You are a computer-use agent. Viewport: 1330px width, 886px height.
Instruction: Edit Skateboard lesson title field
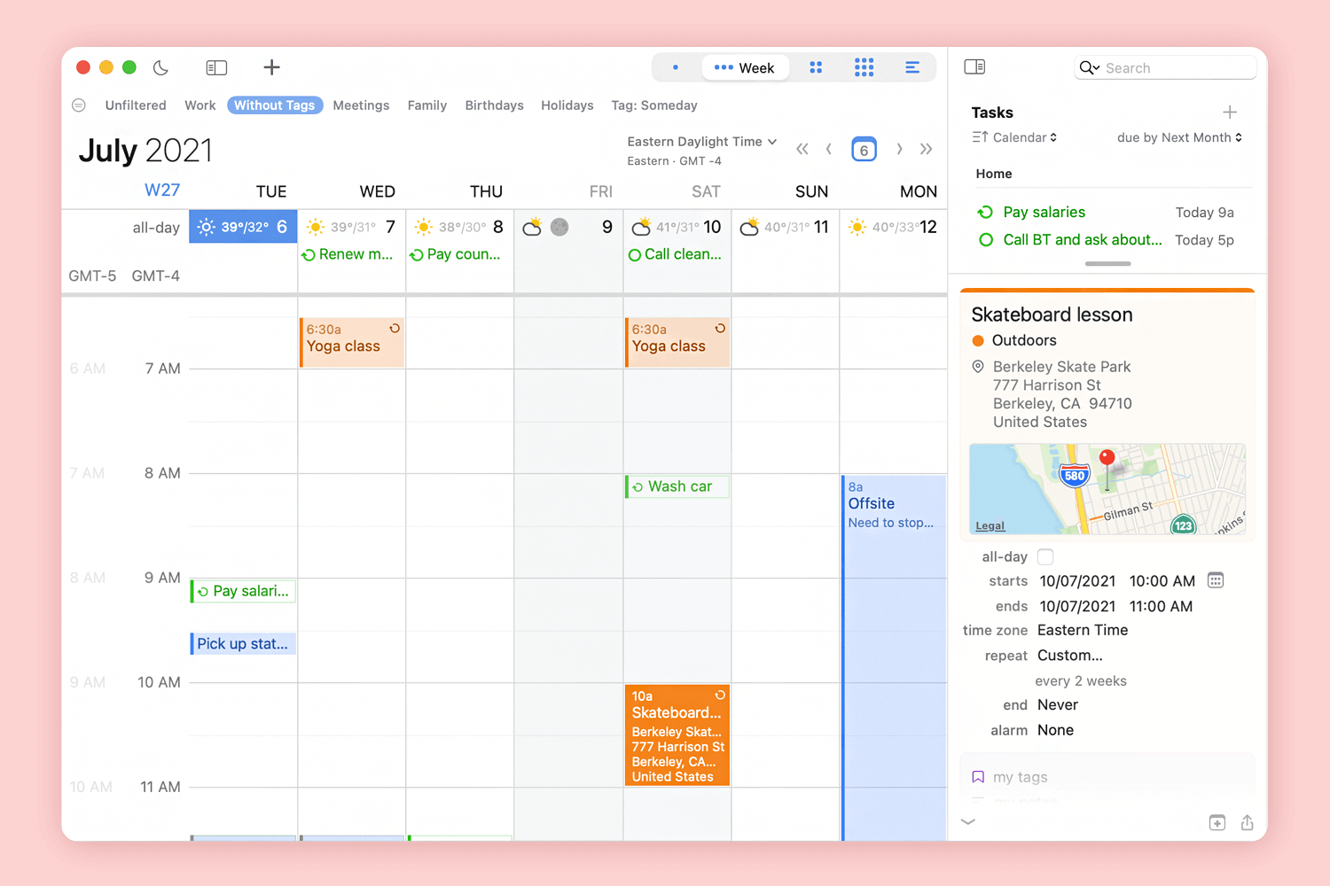[1052, 315]
